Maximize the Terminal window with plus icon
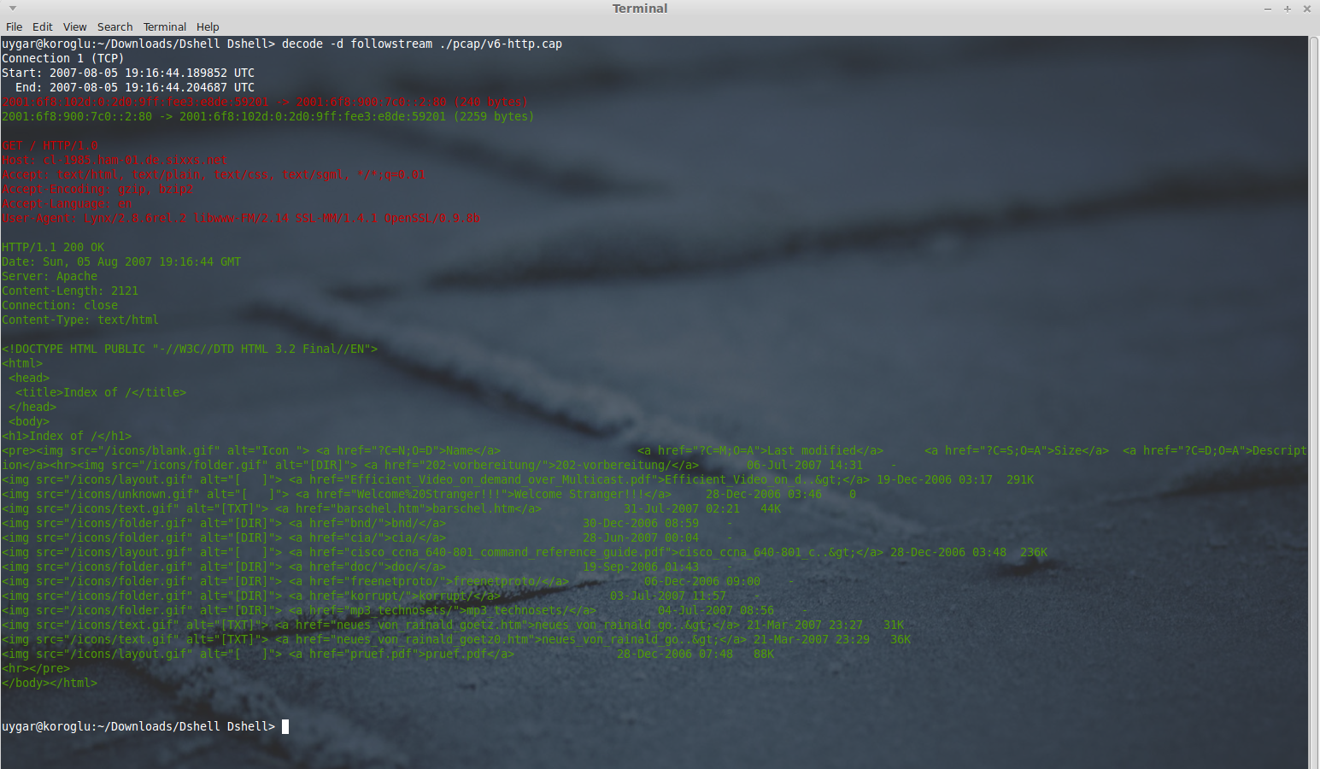Screen dimensions: 1320x769 [x=1288, y=9]
